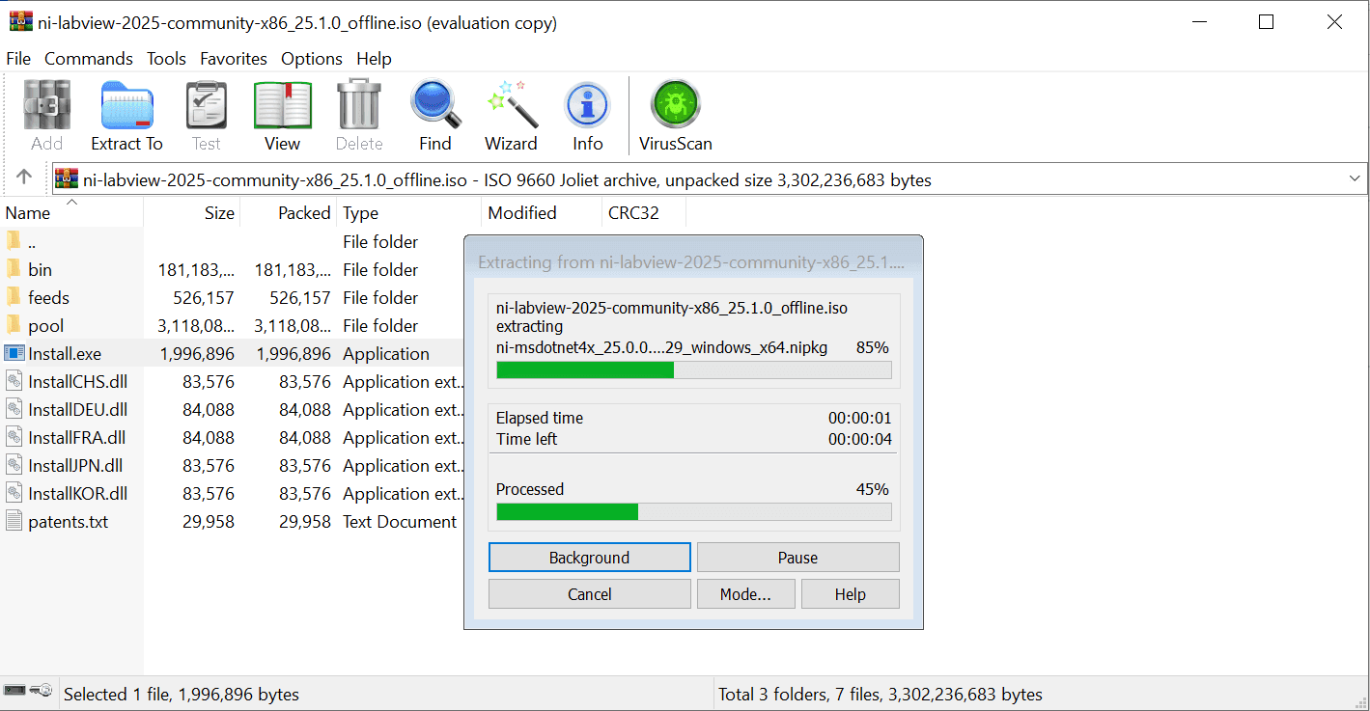This screenshot has height=711, width=1370.
Task: Select the Install.exe application icon
Action: (x=14, y=354)
